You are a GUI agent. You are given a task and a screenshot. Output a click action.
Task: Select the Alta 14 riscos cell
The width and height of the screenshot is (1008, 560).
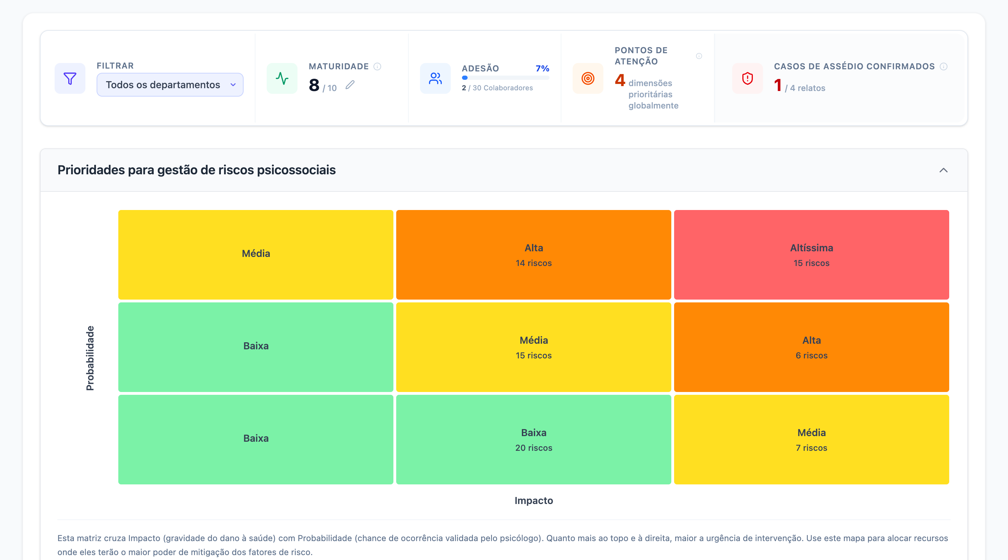(x=533, y=255)
